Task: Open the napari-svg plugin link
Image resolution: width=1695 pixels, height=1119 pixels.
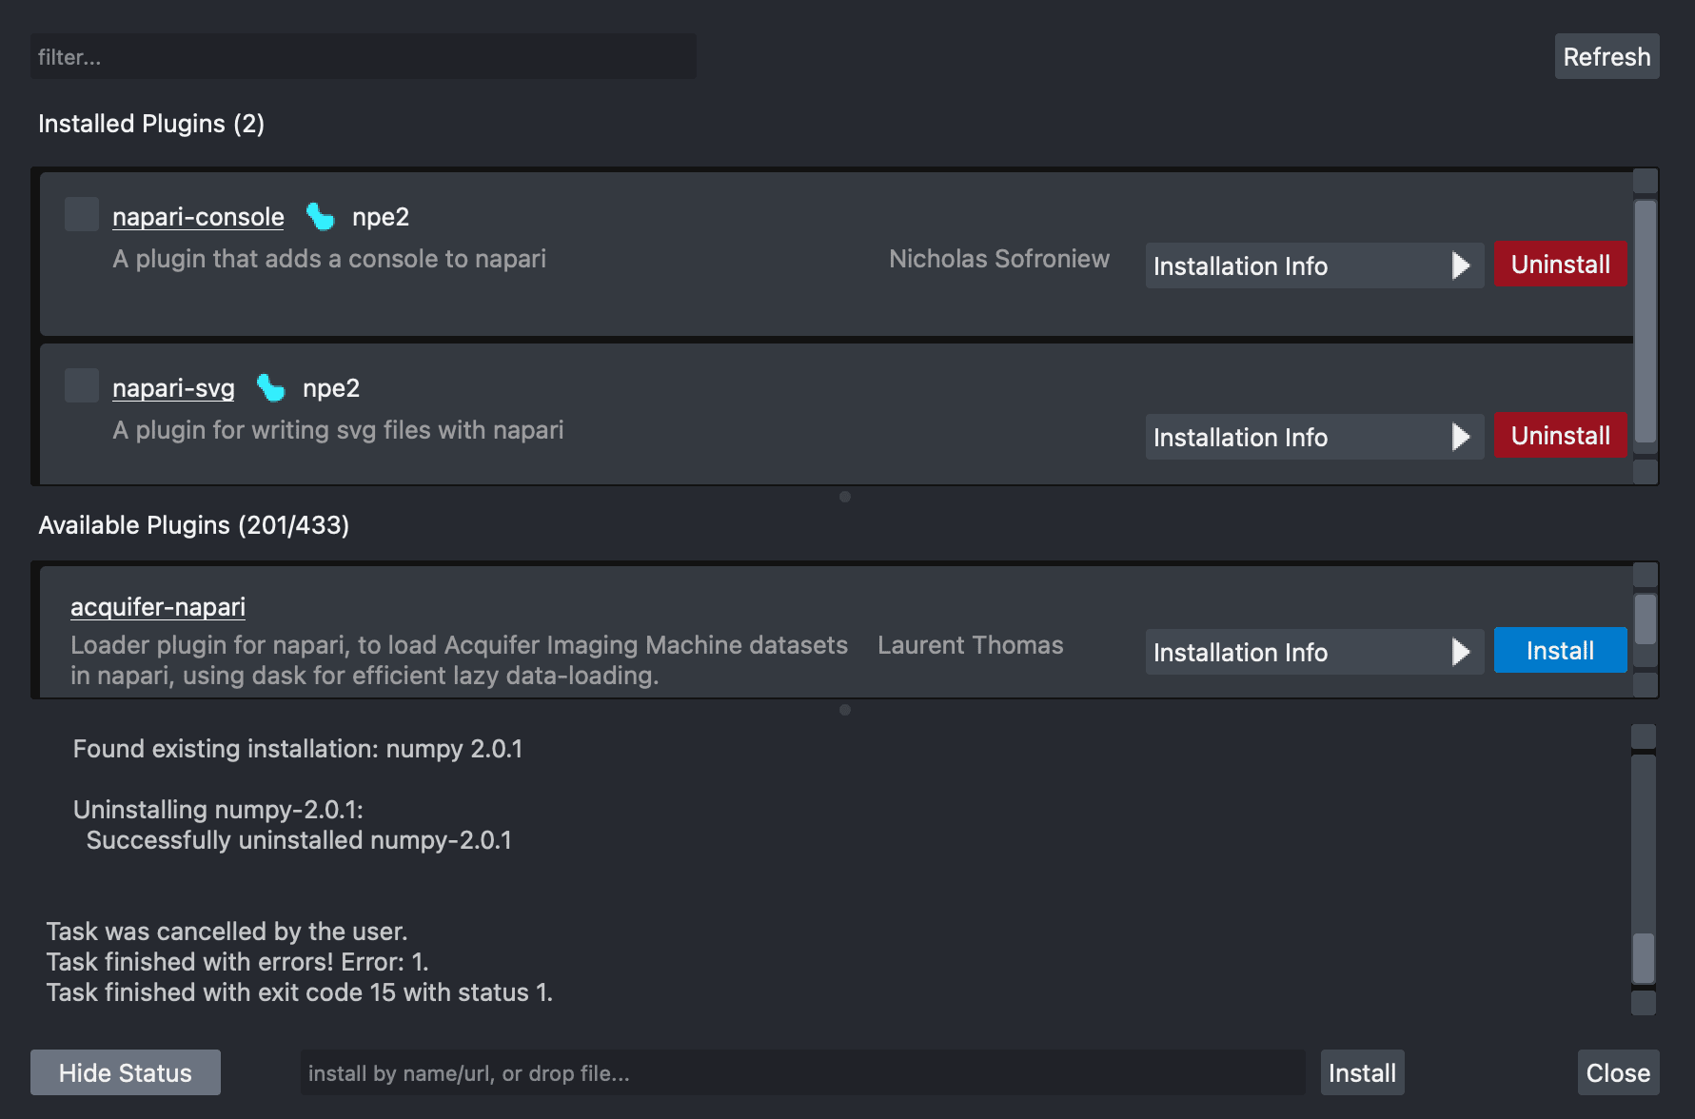Action: (173, 387)
